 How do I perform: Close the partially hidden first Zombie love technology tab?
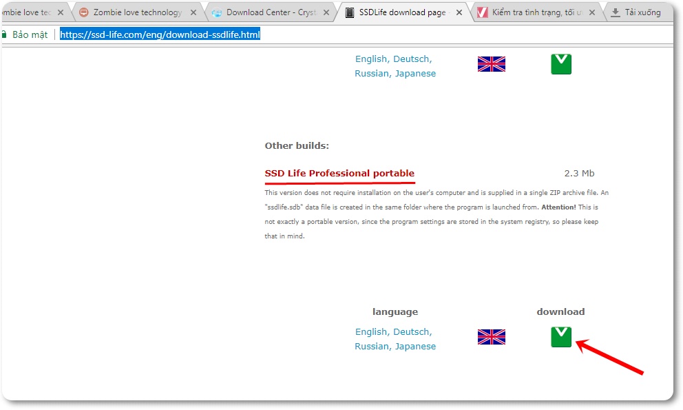tap(61, 12)
